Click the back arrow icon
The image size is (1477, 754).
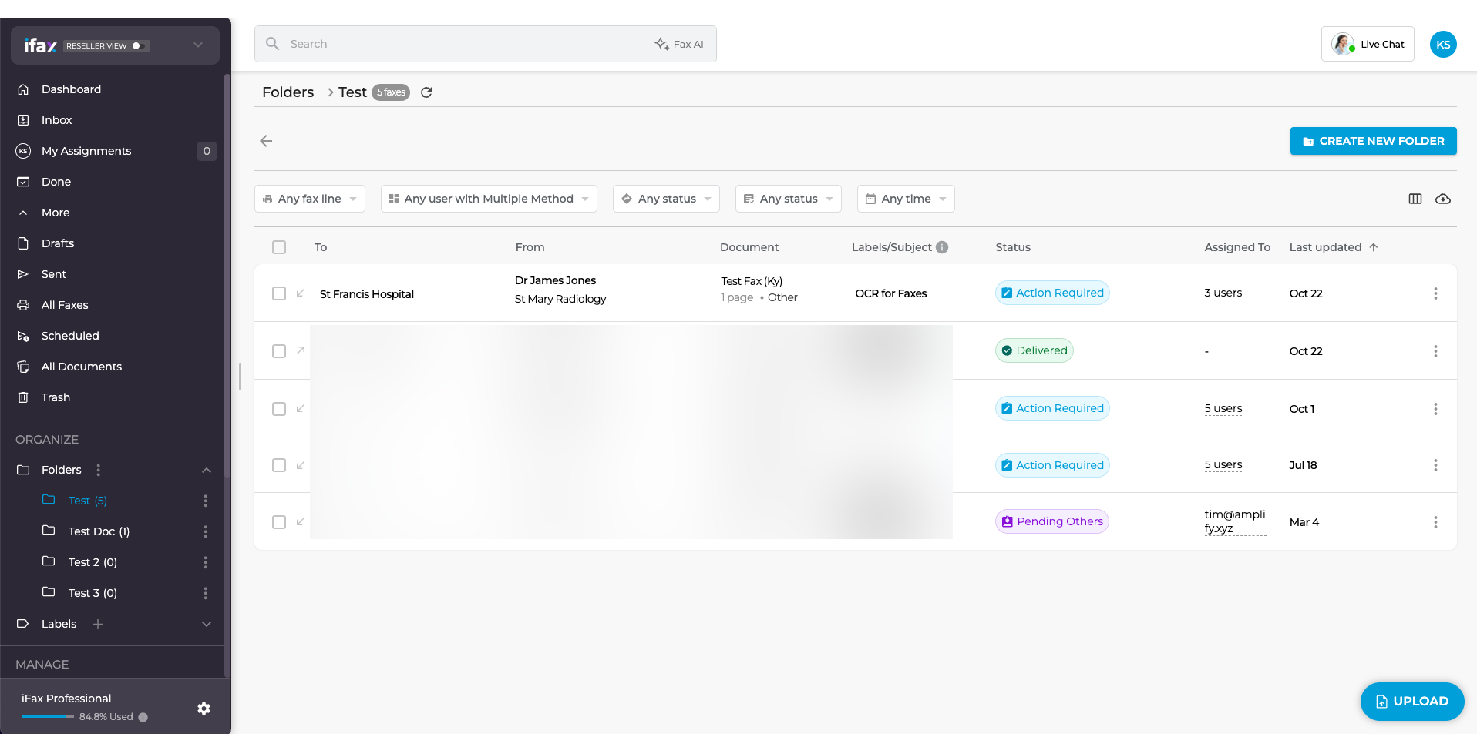266,141
